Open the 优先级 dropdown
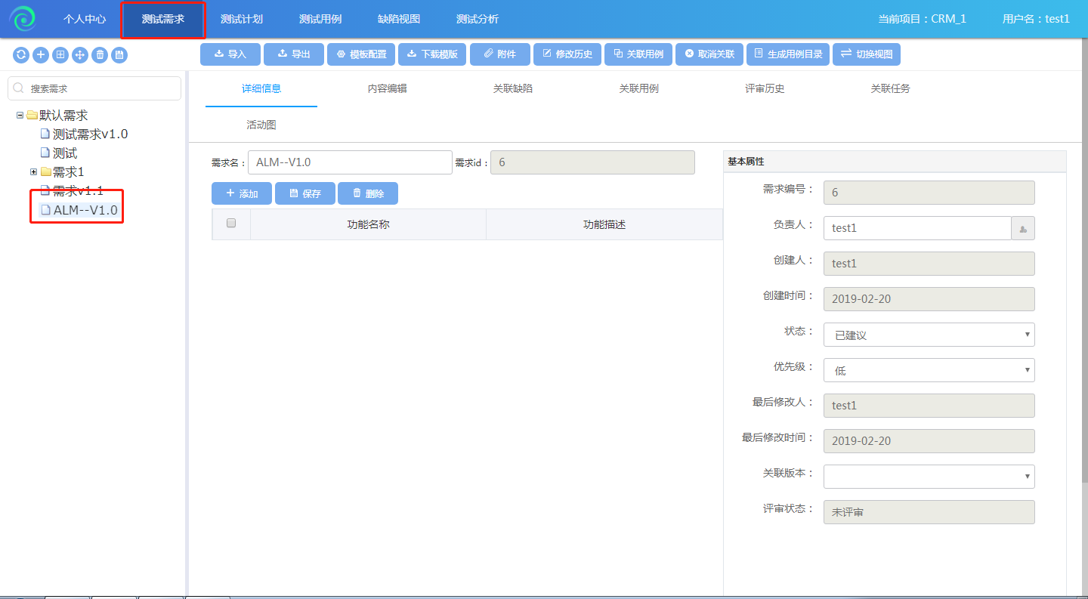 [929, 370]
